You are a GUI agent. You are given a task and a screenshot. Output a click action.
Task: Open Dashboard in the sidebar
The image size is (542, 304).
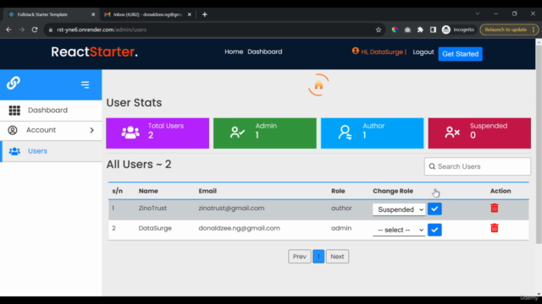tap(51, 111)
